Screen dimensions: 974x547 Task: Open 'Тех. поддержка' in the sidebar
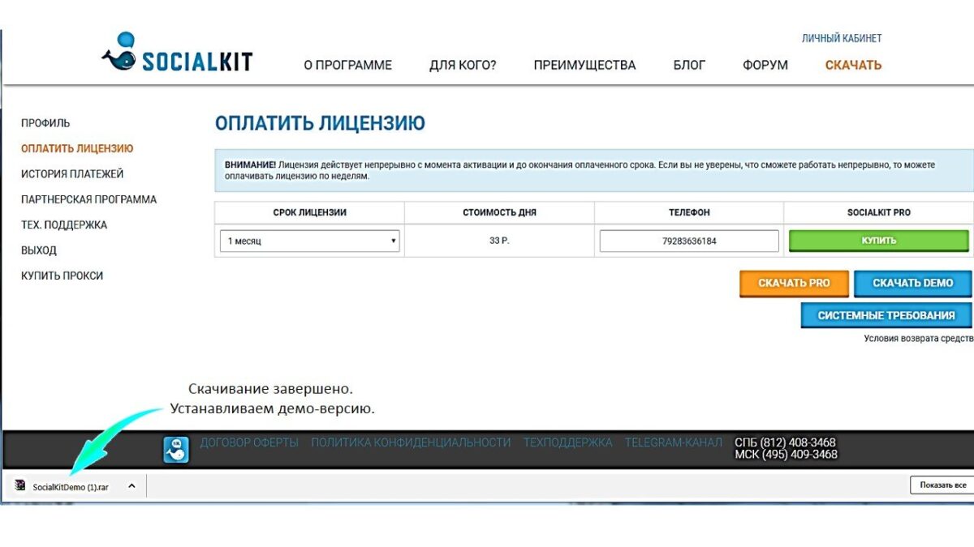click(x=64, y=224)
